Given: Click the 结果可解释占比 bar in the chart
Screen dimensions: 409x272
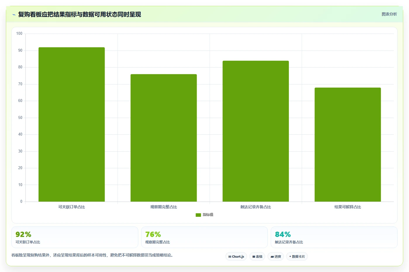Looking at the screenshot, I should click(348, 145).
